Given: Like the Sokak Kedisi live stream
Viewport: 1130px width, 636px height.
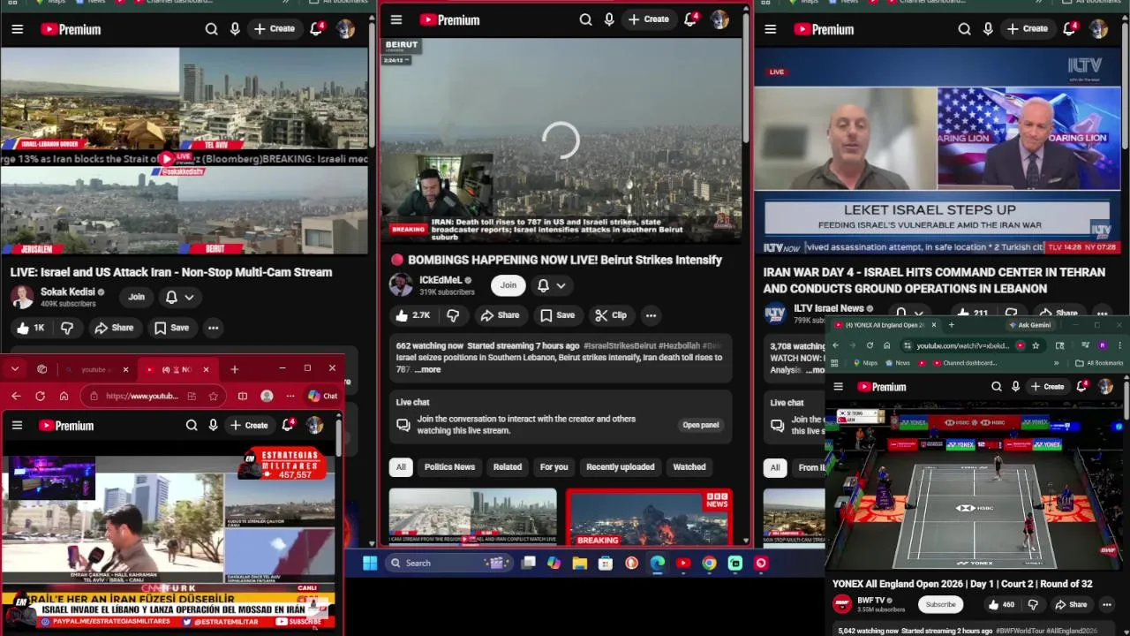Looking at the screenshot, I should coord(29,328).
